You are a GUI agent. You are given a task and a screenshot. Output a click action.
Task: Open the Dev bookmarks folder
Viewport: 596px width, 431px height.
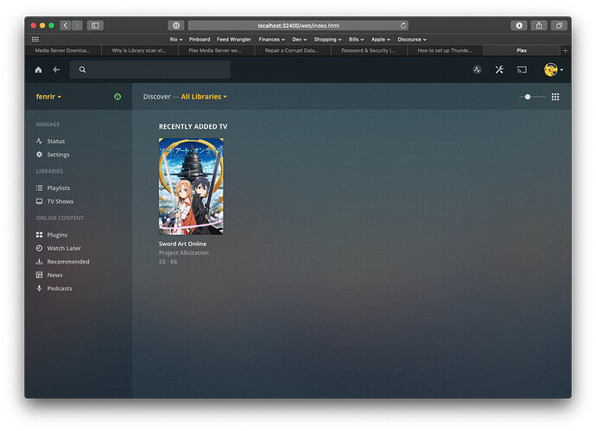coord(300,39)
